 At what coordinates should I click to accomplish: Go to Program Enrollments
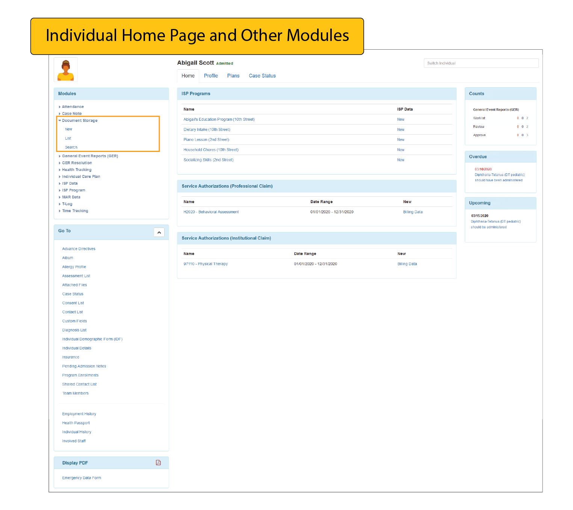point(80,375)
